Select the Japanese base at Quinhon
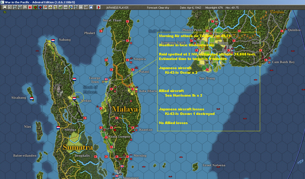This screenshot has width=305, height=179. pos(282,31)
